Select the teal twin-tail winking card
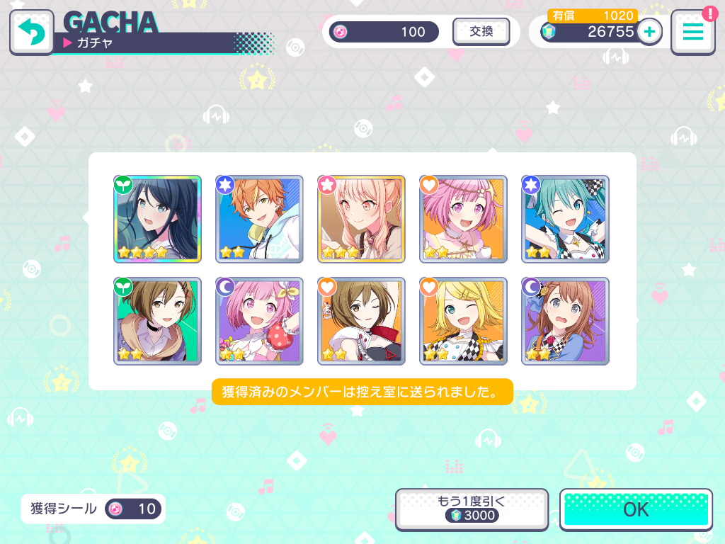This screenshot has height=544, width=725. [565, 219]
